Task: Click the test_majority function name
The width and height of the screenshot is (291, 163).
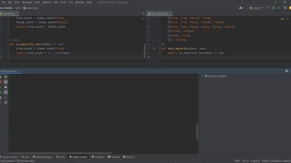Action: point(178,48)
